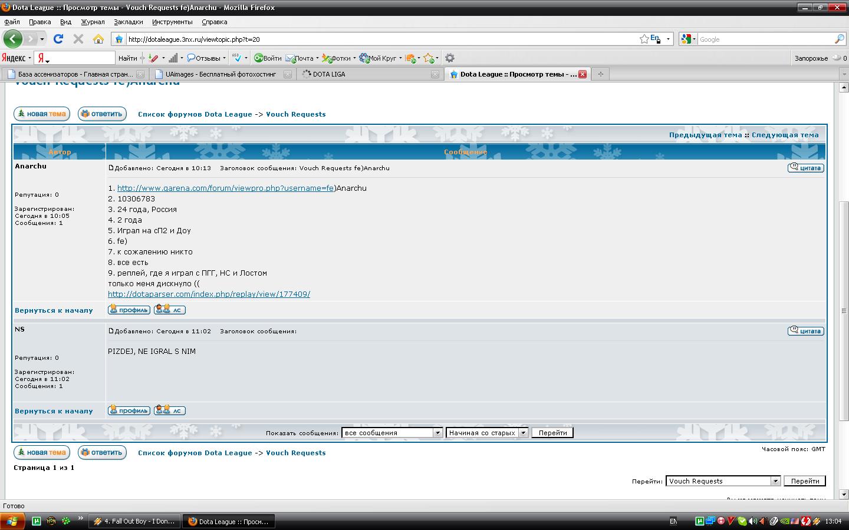This screenshot has width=849, height=530.
Task: Open the dotaparser replay link
Action: point(209,294)
